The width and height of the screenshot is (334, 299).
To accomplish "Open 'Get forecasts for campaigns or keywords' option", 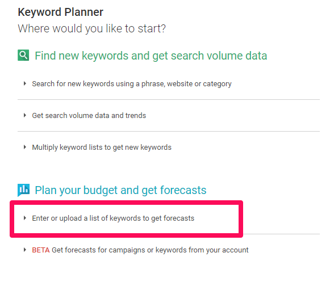I will pos(150,250).
